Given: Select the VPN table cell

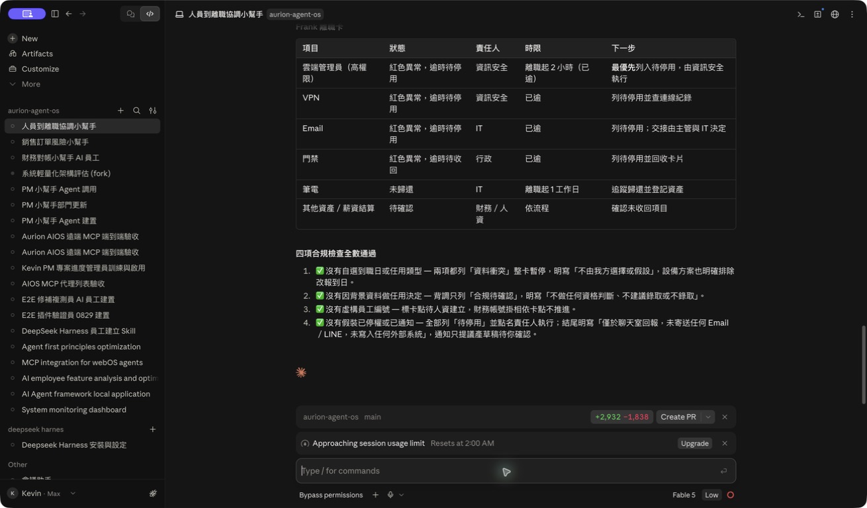Looking at the screenshot, I should click(340, 103).
